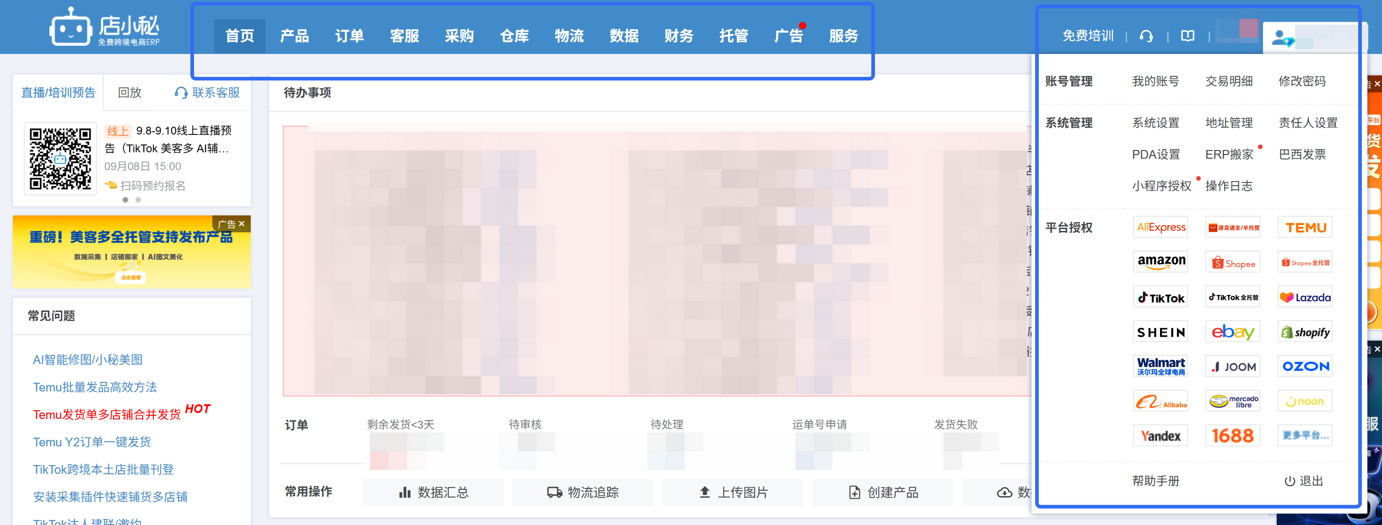
Task: Select the 托管 menu
Action: click(x=734, y=36)
